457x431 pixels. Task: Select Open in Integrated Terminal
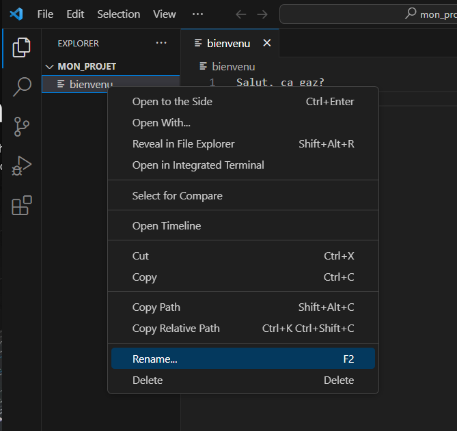(x=243, y=165)
